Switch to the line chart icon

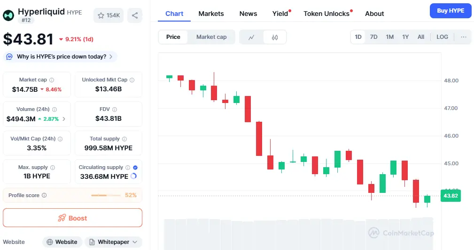[x=251, y=37]
